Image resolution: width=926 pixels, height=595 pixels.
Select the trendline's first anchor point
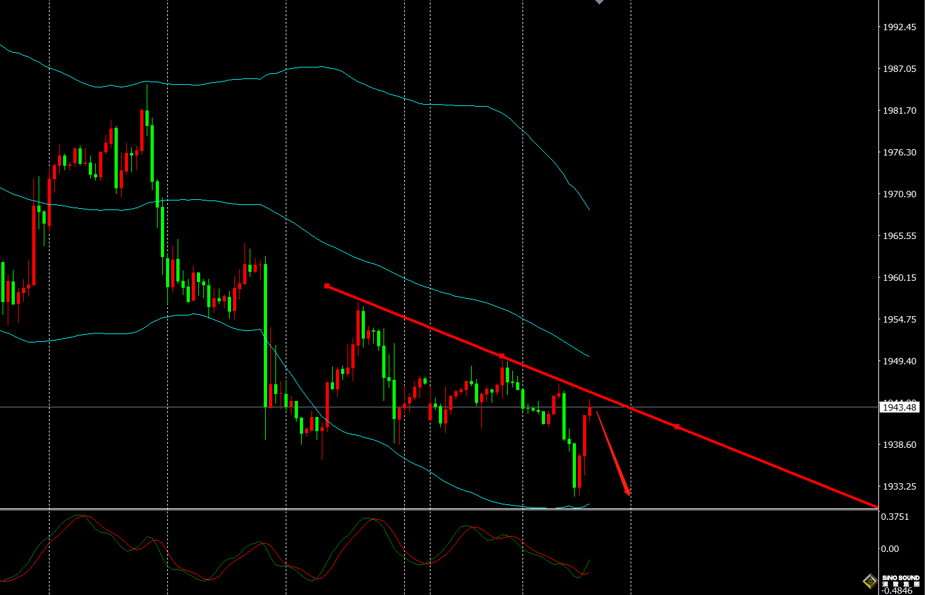click(x=328, y=286)
